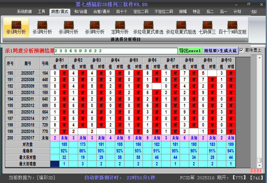Switch to the 定位二码 tab
The height and width of the screenshot is (183, 267).
point(141,12)
